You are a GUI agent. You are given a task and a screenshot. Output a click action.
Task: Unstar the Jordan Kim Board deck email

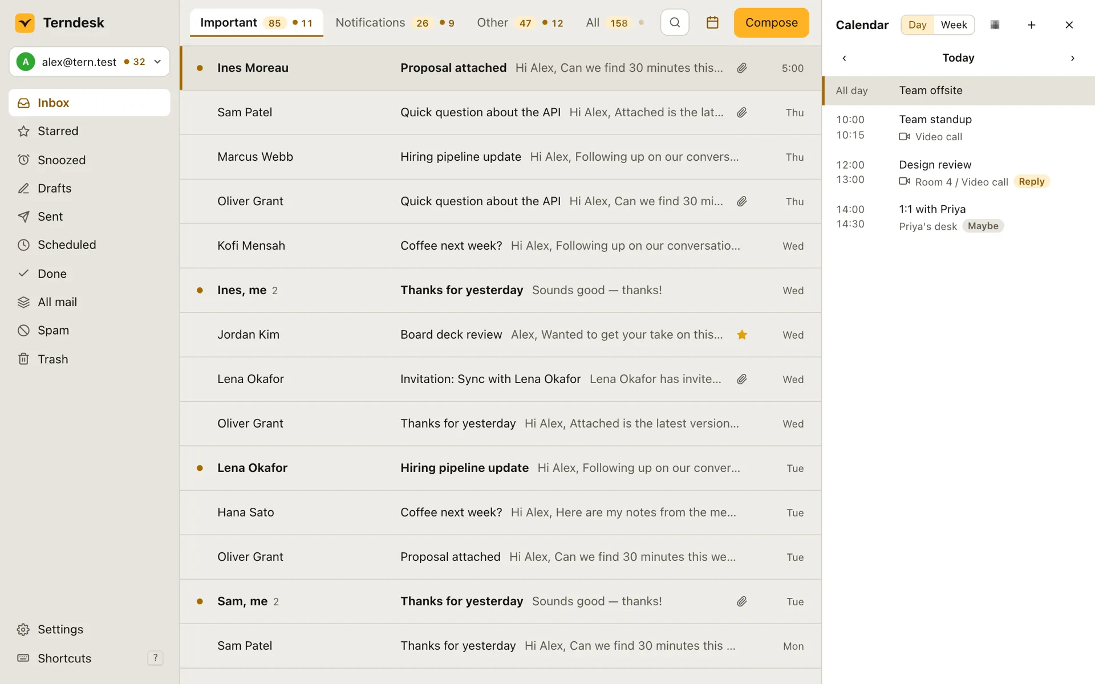coord(741,335)
